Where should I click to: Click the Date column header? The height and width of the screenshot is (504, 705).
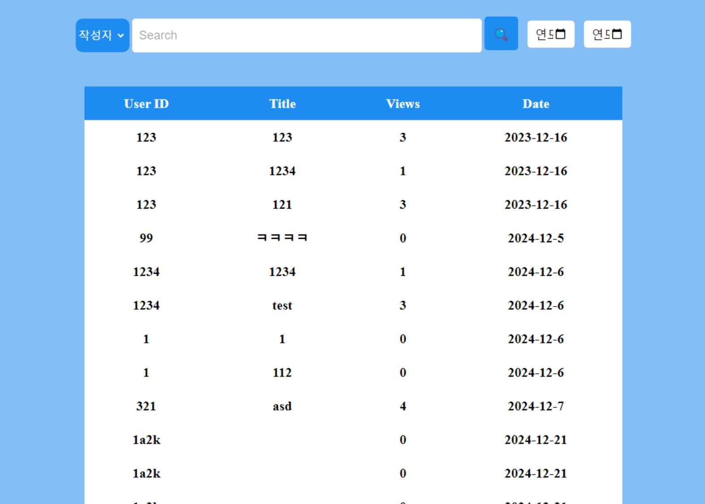(x=536, y=104)
